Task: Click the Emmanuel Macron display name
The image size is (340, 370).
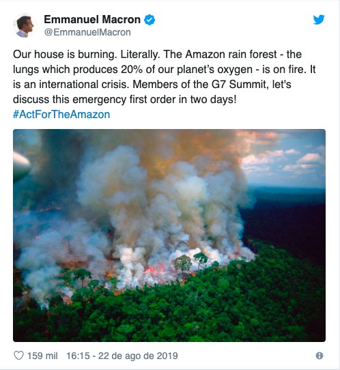Action: (x=92, y=20)
